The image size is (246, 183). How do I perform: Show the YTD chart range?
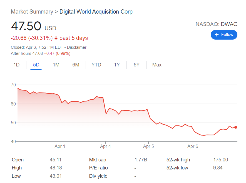[x=96, y=65]
